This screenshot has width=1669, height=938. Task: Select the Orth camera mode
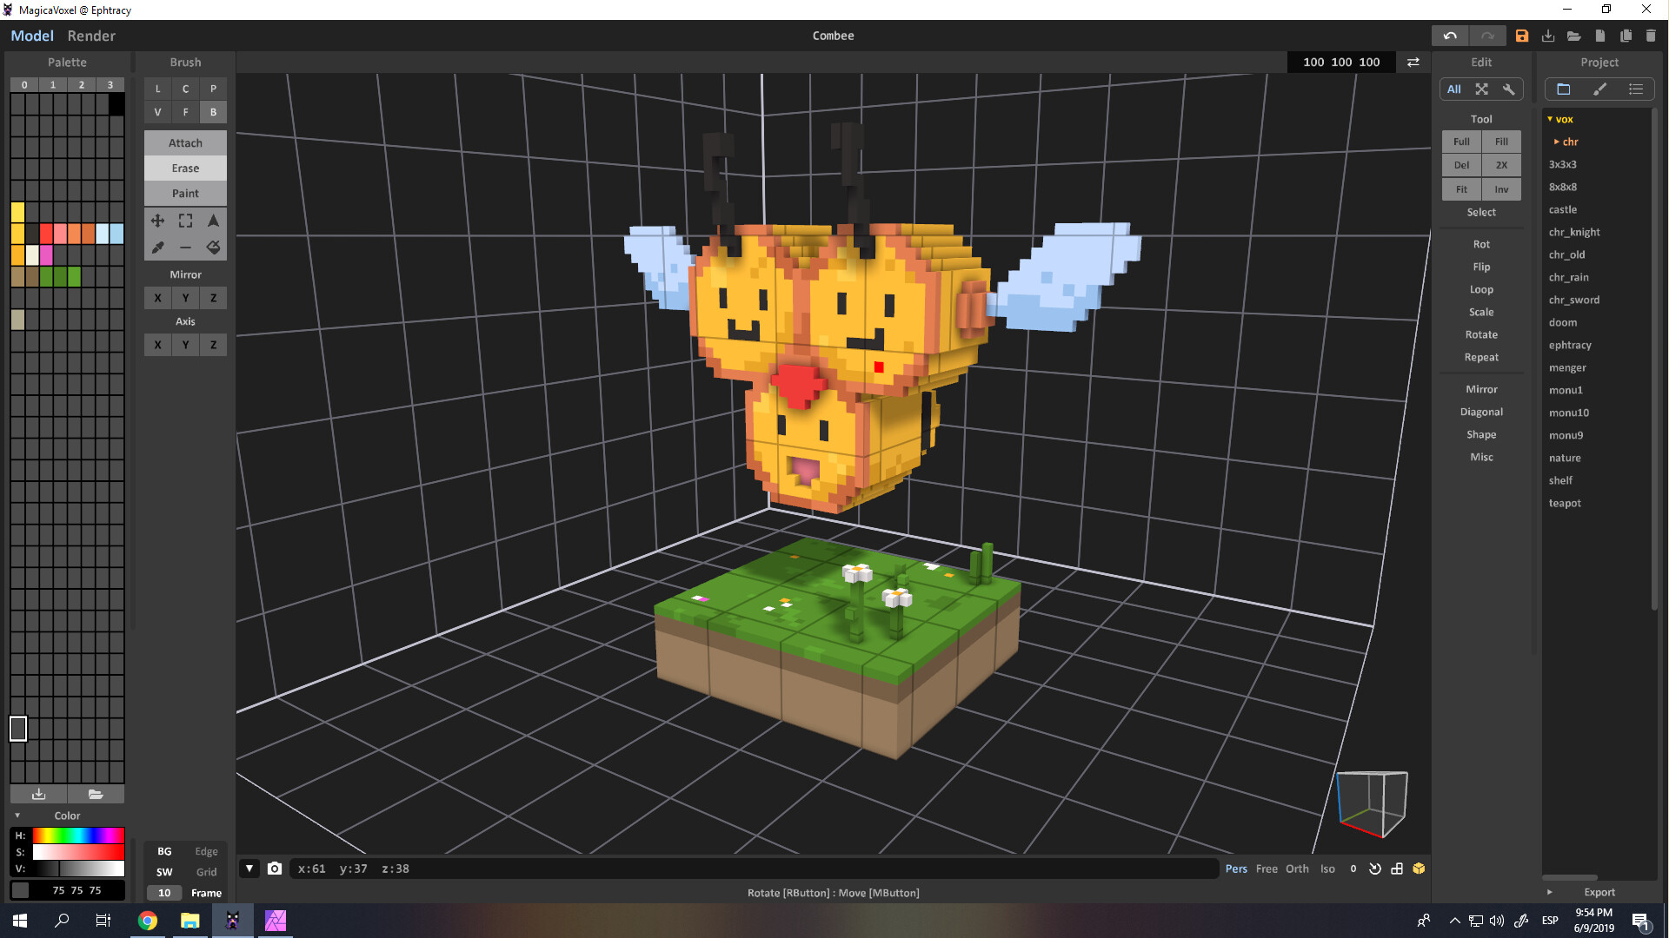[x=1297, y=869]
